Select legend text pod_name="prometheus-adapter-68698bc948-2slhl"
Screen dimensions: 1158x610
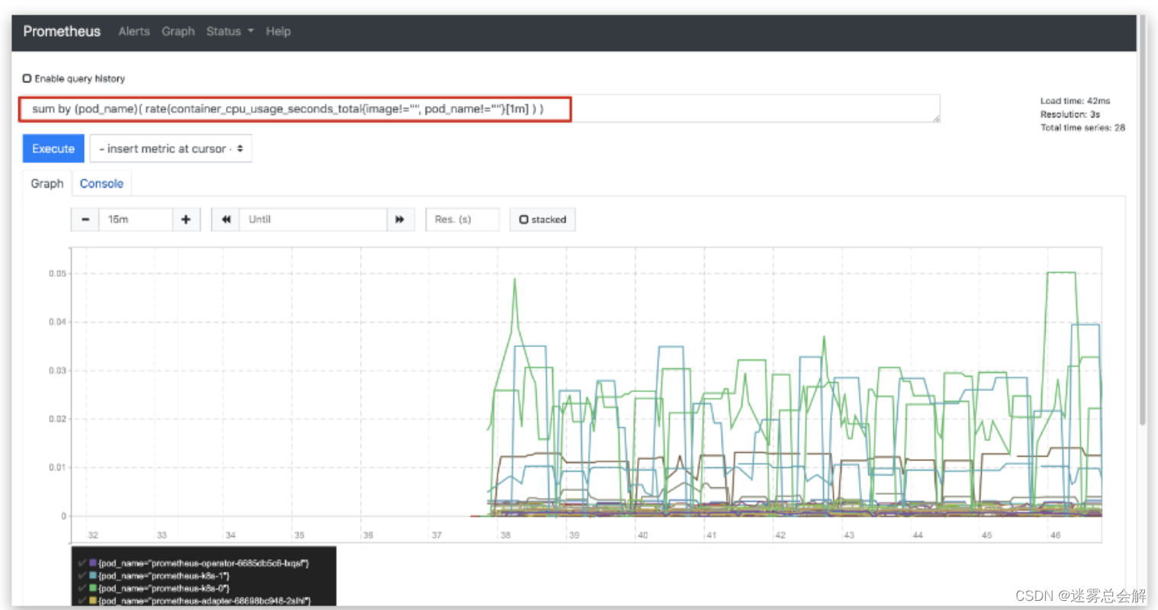coord(204,601)
